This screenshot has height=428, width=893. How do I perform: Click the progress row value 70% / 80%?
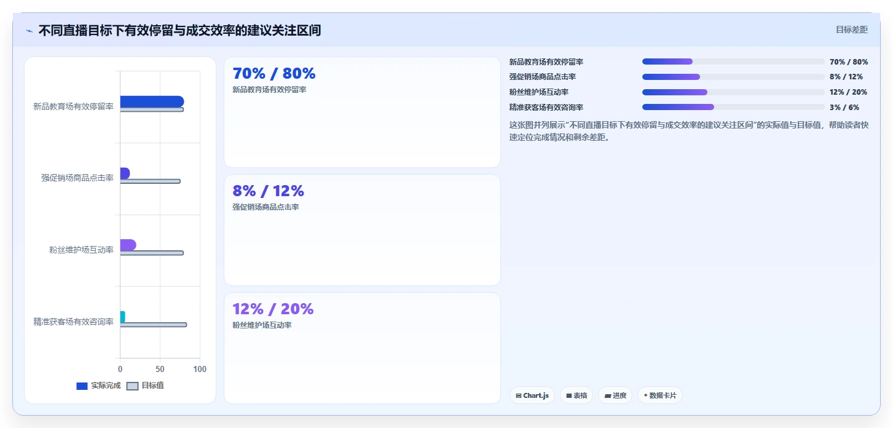tap(849, 62)
